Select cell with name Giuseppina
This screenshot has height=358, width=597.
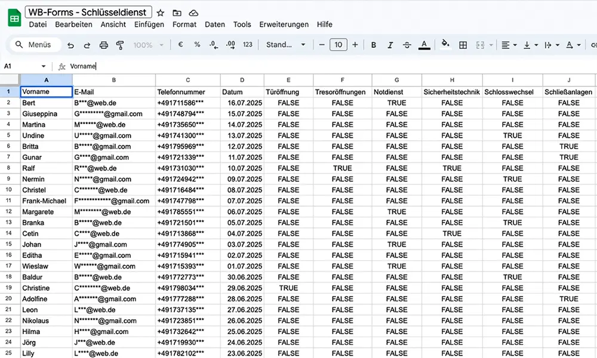click(x=46, y=114)
